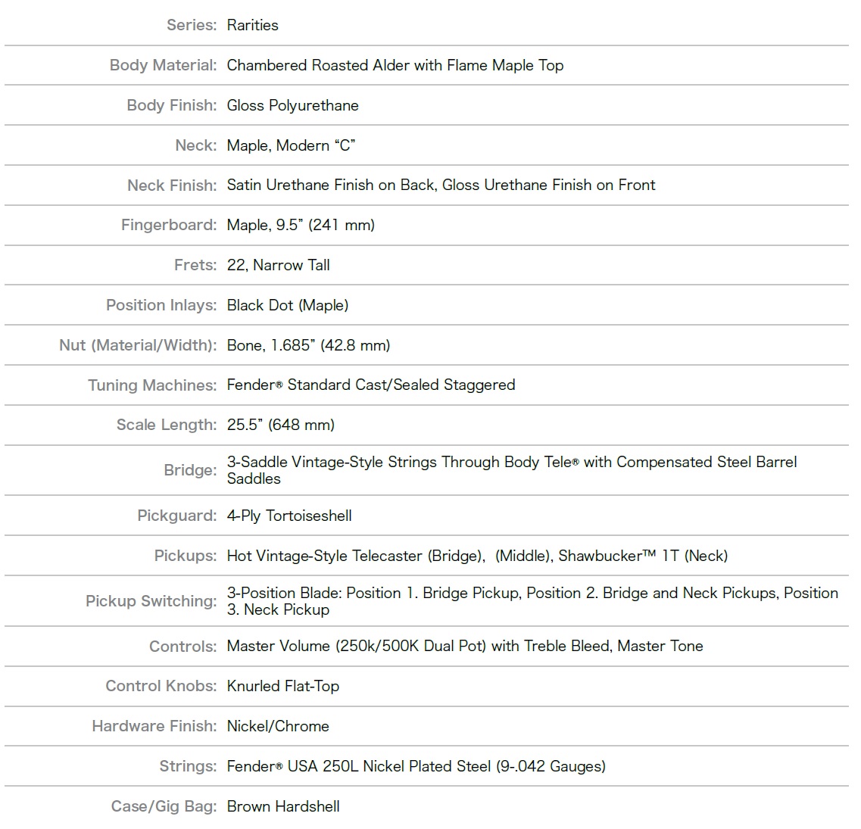
Task: Click the Body Material value text
Action: click(395, 65)
